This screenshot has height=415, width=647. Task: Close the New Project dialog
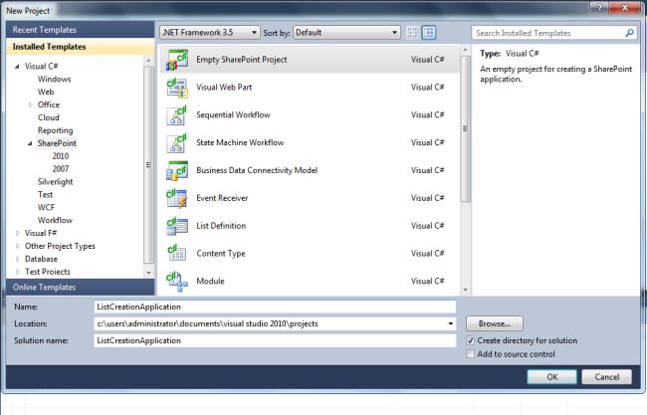click(625, 7)
